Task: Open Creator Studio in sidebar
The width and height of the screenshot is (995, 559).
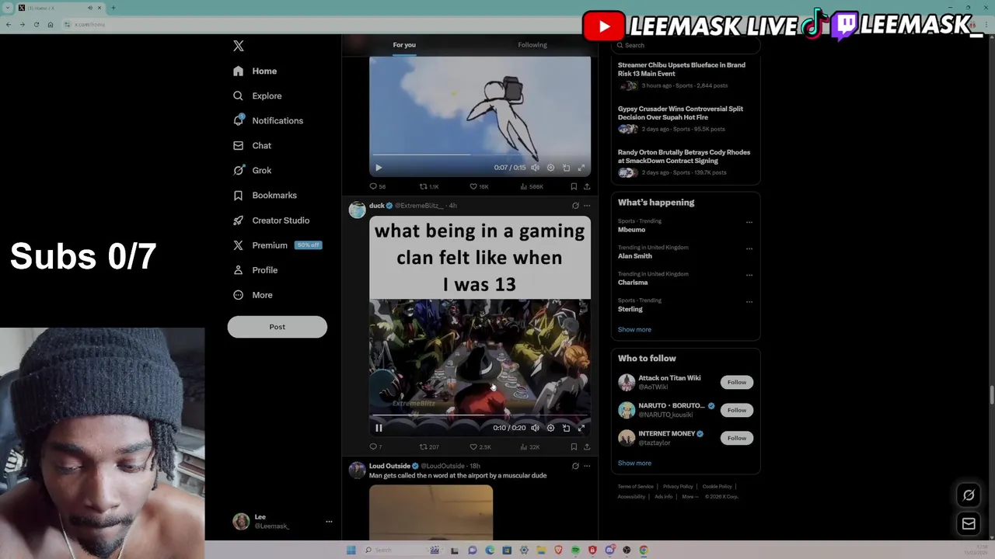Action: click(x=271, y=220)
